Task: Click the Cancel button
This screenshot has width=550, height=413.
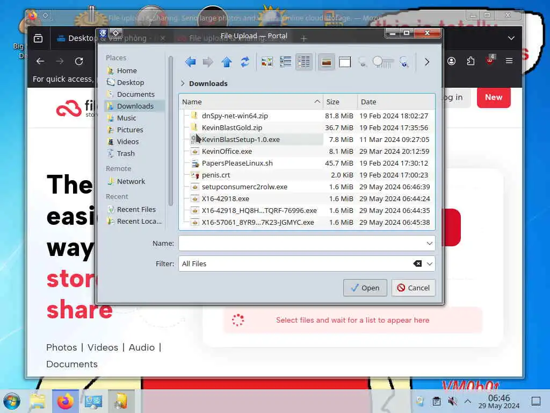Action: click(x=414, y=288)
